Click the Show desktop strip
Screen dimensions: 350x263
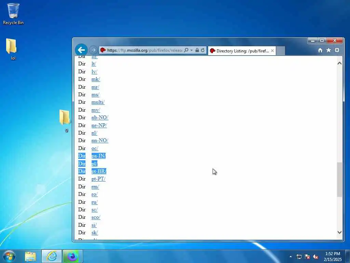(x=348, y=256)
